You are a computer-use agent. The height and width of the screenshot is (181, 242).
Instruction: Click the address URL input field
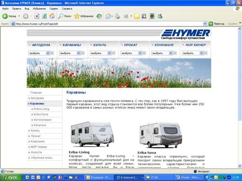pos(107,24)
